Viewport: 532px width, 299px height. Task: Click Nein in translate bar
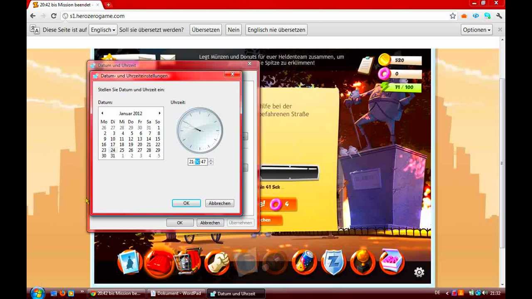[234, 30]
